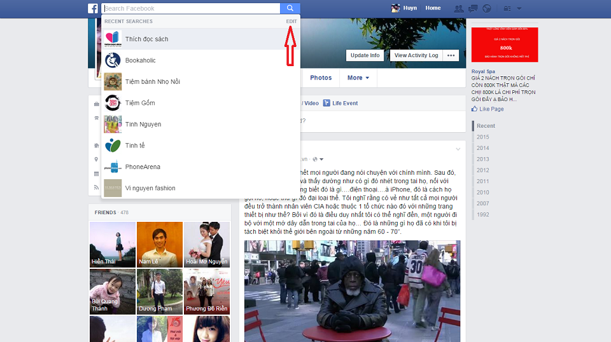Open friend Hoài Mơ Nguyễn thumbnail
This screenshot has height=342, width=611.
pyautogui.click(x=207, y=245)
